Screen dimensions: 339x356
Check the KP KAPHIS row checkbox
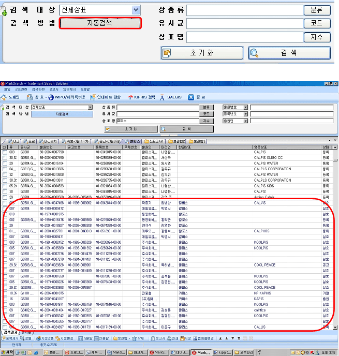click(5, 293)
